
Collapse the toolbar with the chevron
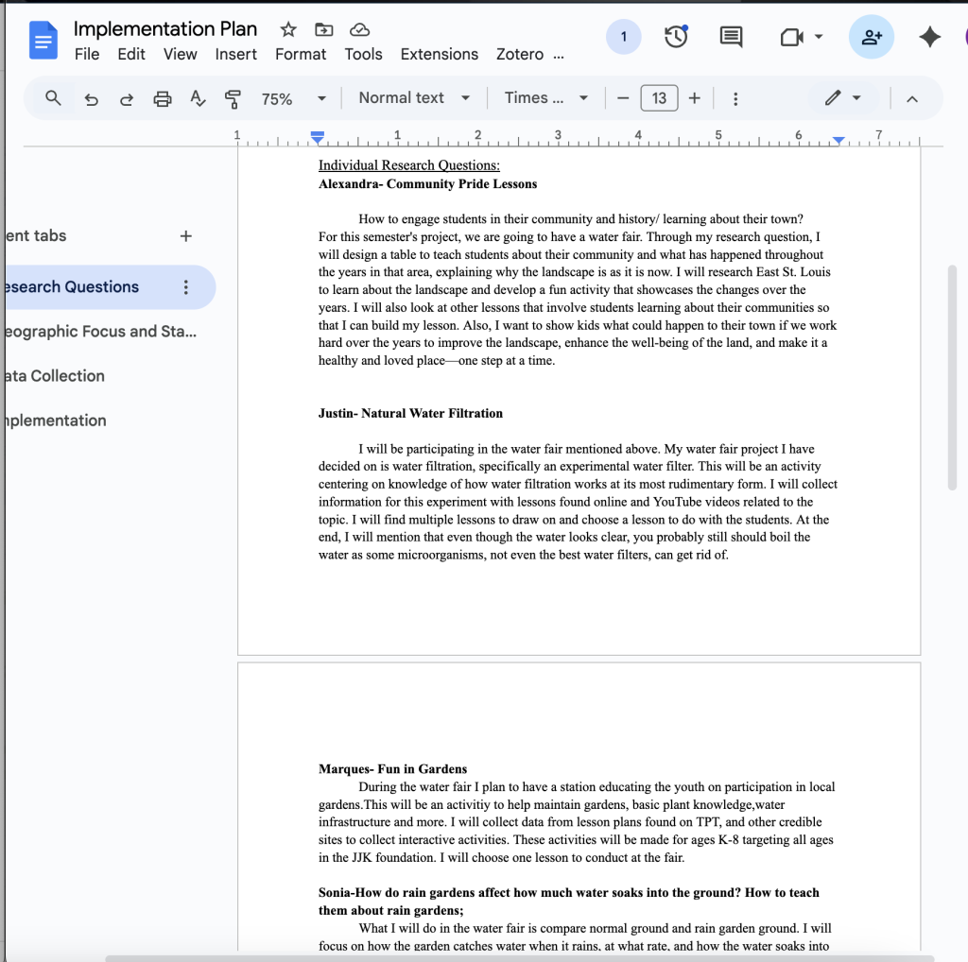(912, 98)
